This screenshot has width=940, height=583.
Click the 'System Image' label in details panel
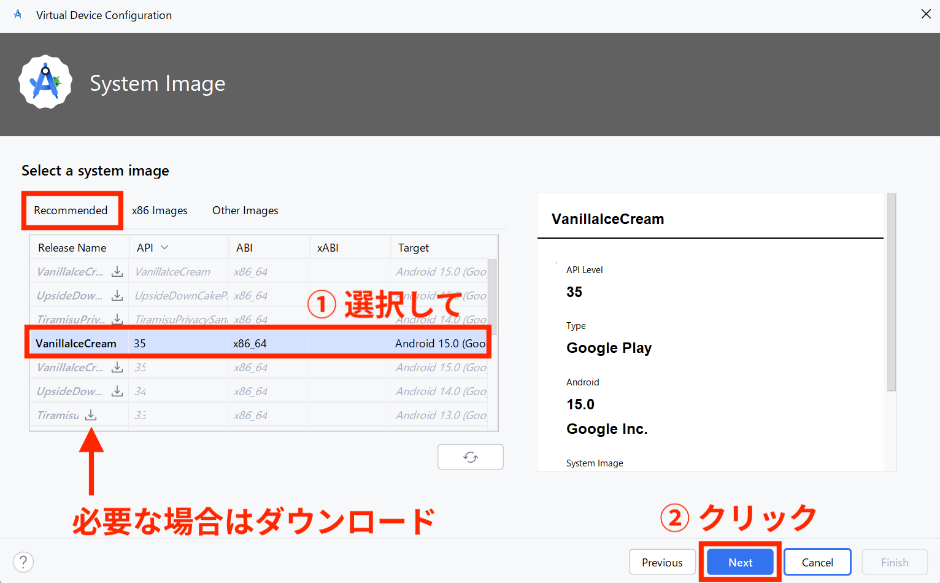595,463
